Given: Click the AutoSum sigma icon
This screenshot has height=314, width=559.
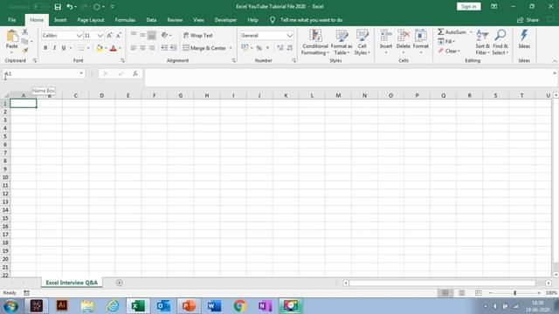Looking at the screenshot, I should [441, 32].
